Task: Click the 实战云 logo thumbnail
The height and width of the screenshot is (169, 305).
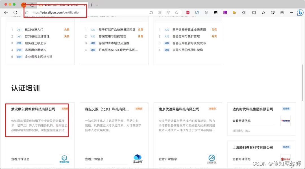Action: [x=138, y=159]
